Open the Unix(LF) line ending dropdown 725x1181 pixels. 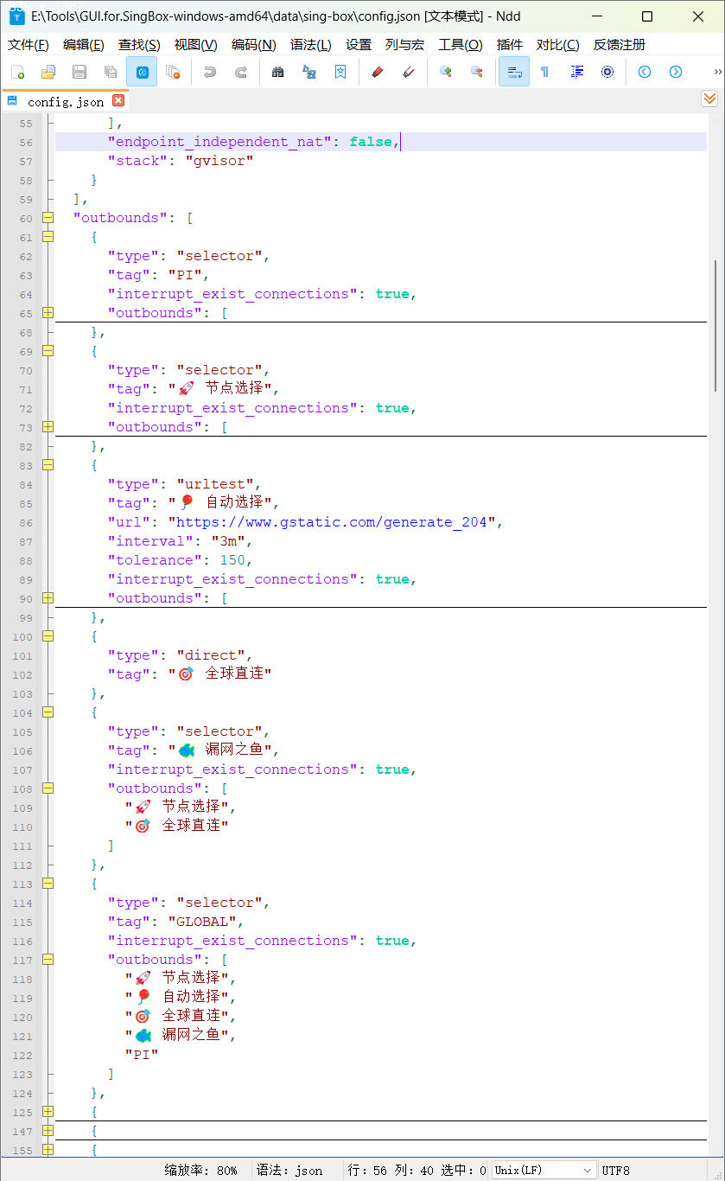click(x=544, y=1170)
